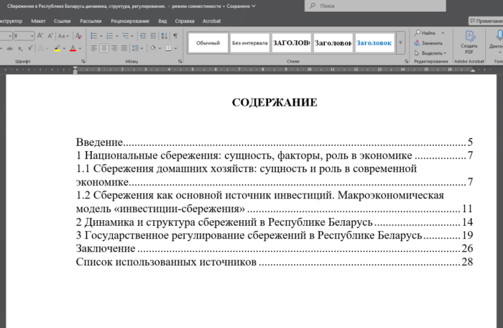
Task: Open line spacing options icon
Action: click(x=136, y=48)
